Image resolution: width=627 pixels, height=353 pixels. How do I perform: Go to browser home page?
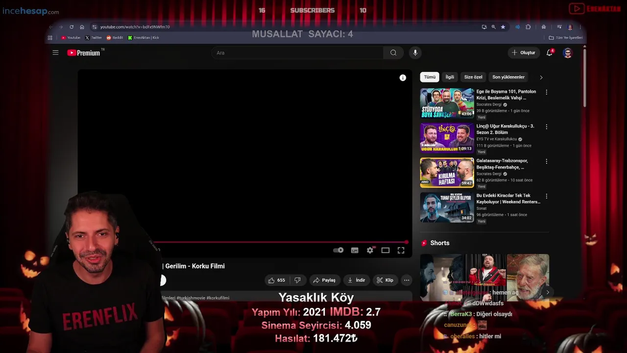(82, 27)
